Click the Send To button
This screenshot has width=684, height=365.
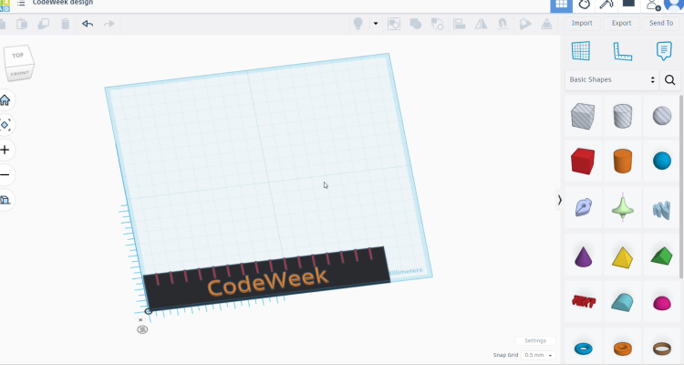(661, 23)
